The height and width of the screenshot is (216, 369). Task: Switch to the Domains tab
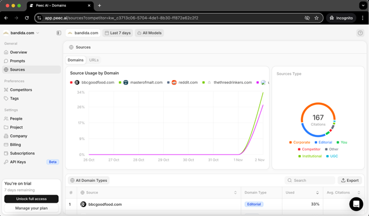click(76, 60)
